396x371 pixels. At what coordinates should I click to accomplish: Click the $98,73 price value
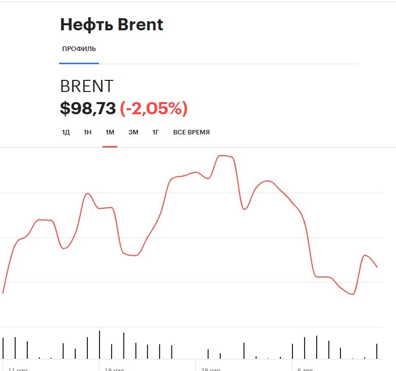pos(88,108)
